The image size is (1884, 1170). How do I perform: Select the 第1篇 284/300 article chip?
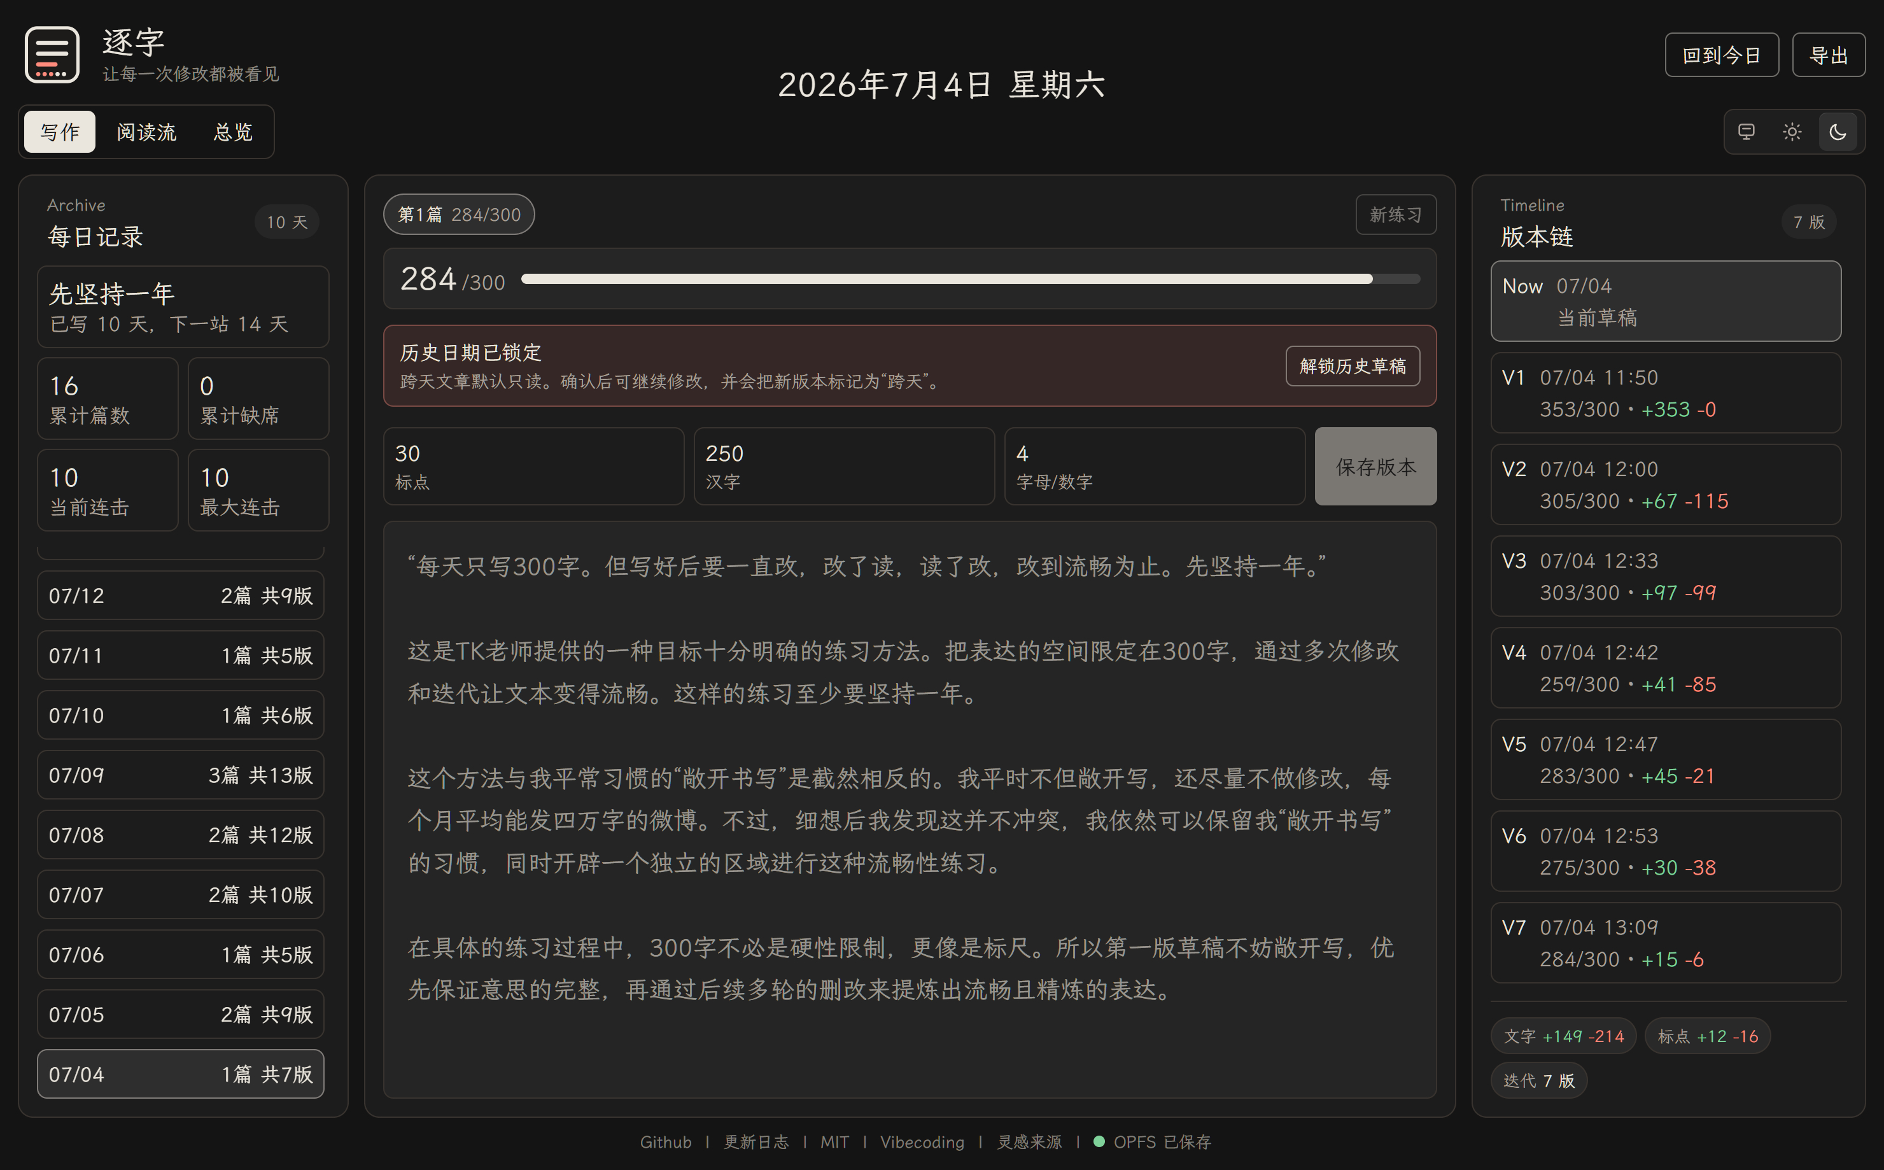tap(459, 215)
